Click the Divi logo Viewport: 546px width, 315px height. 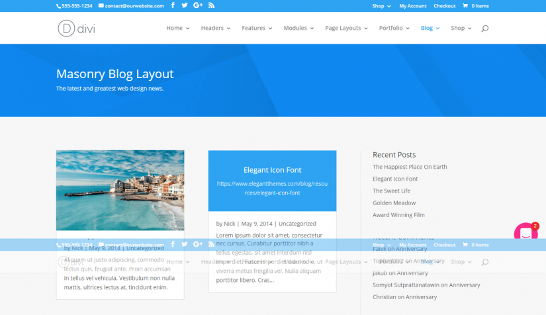point(76,28)
